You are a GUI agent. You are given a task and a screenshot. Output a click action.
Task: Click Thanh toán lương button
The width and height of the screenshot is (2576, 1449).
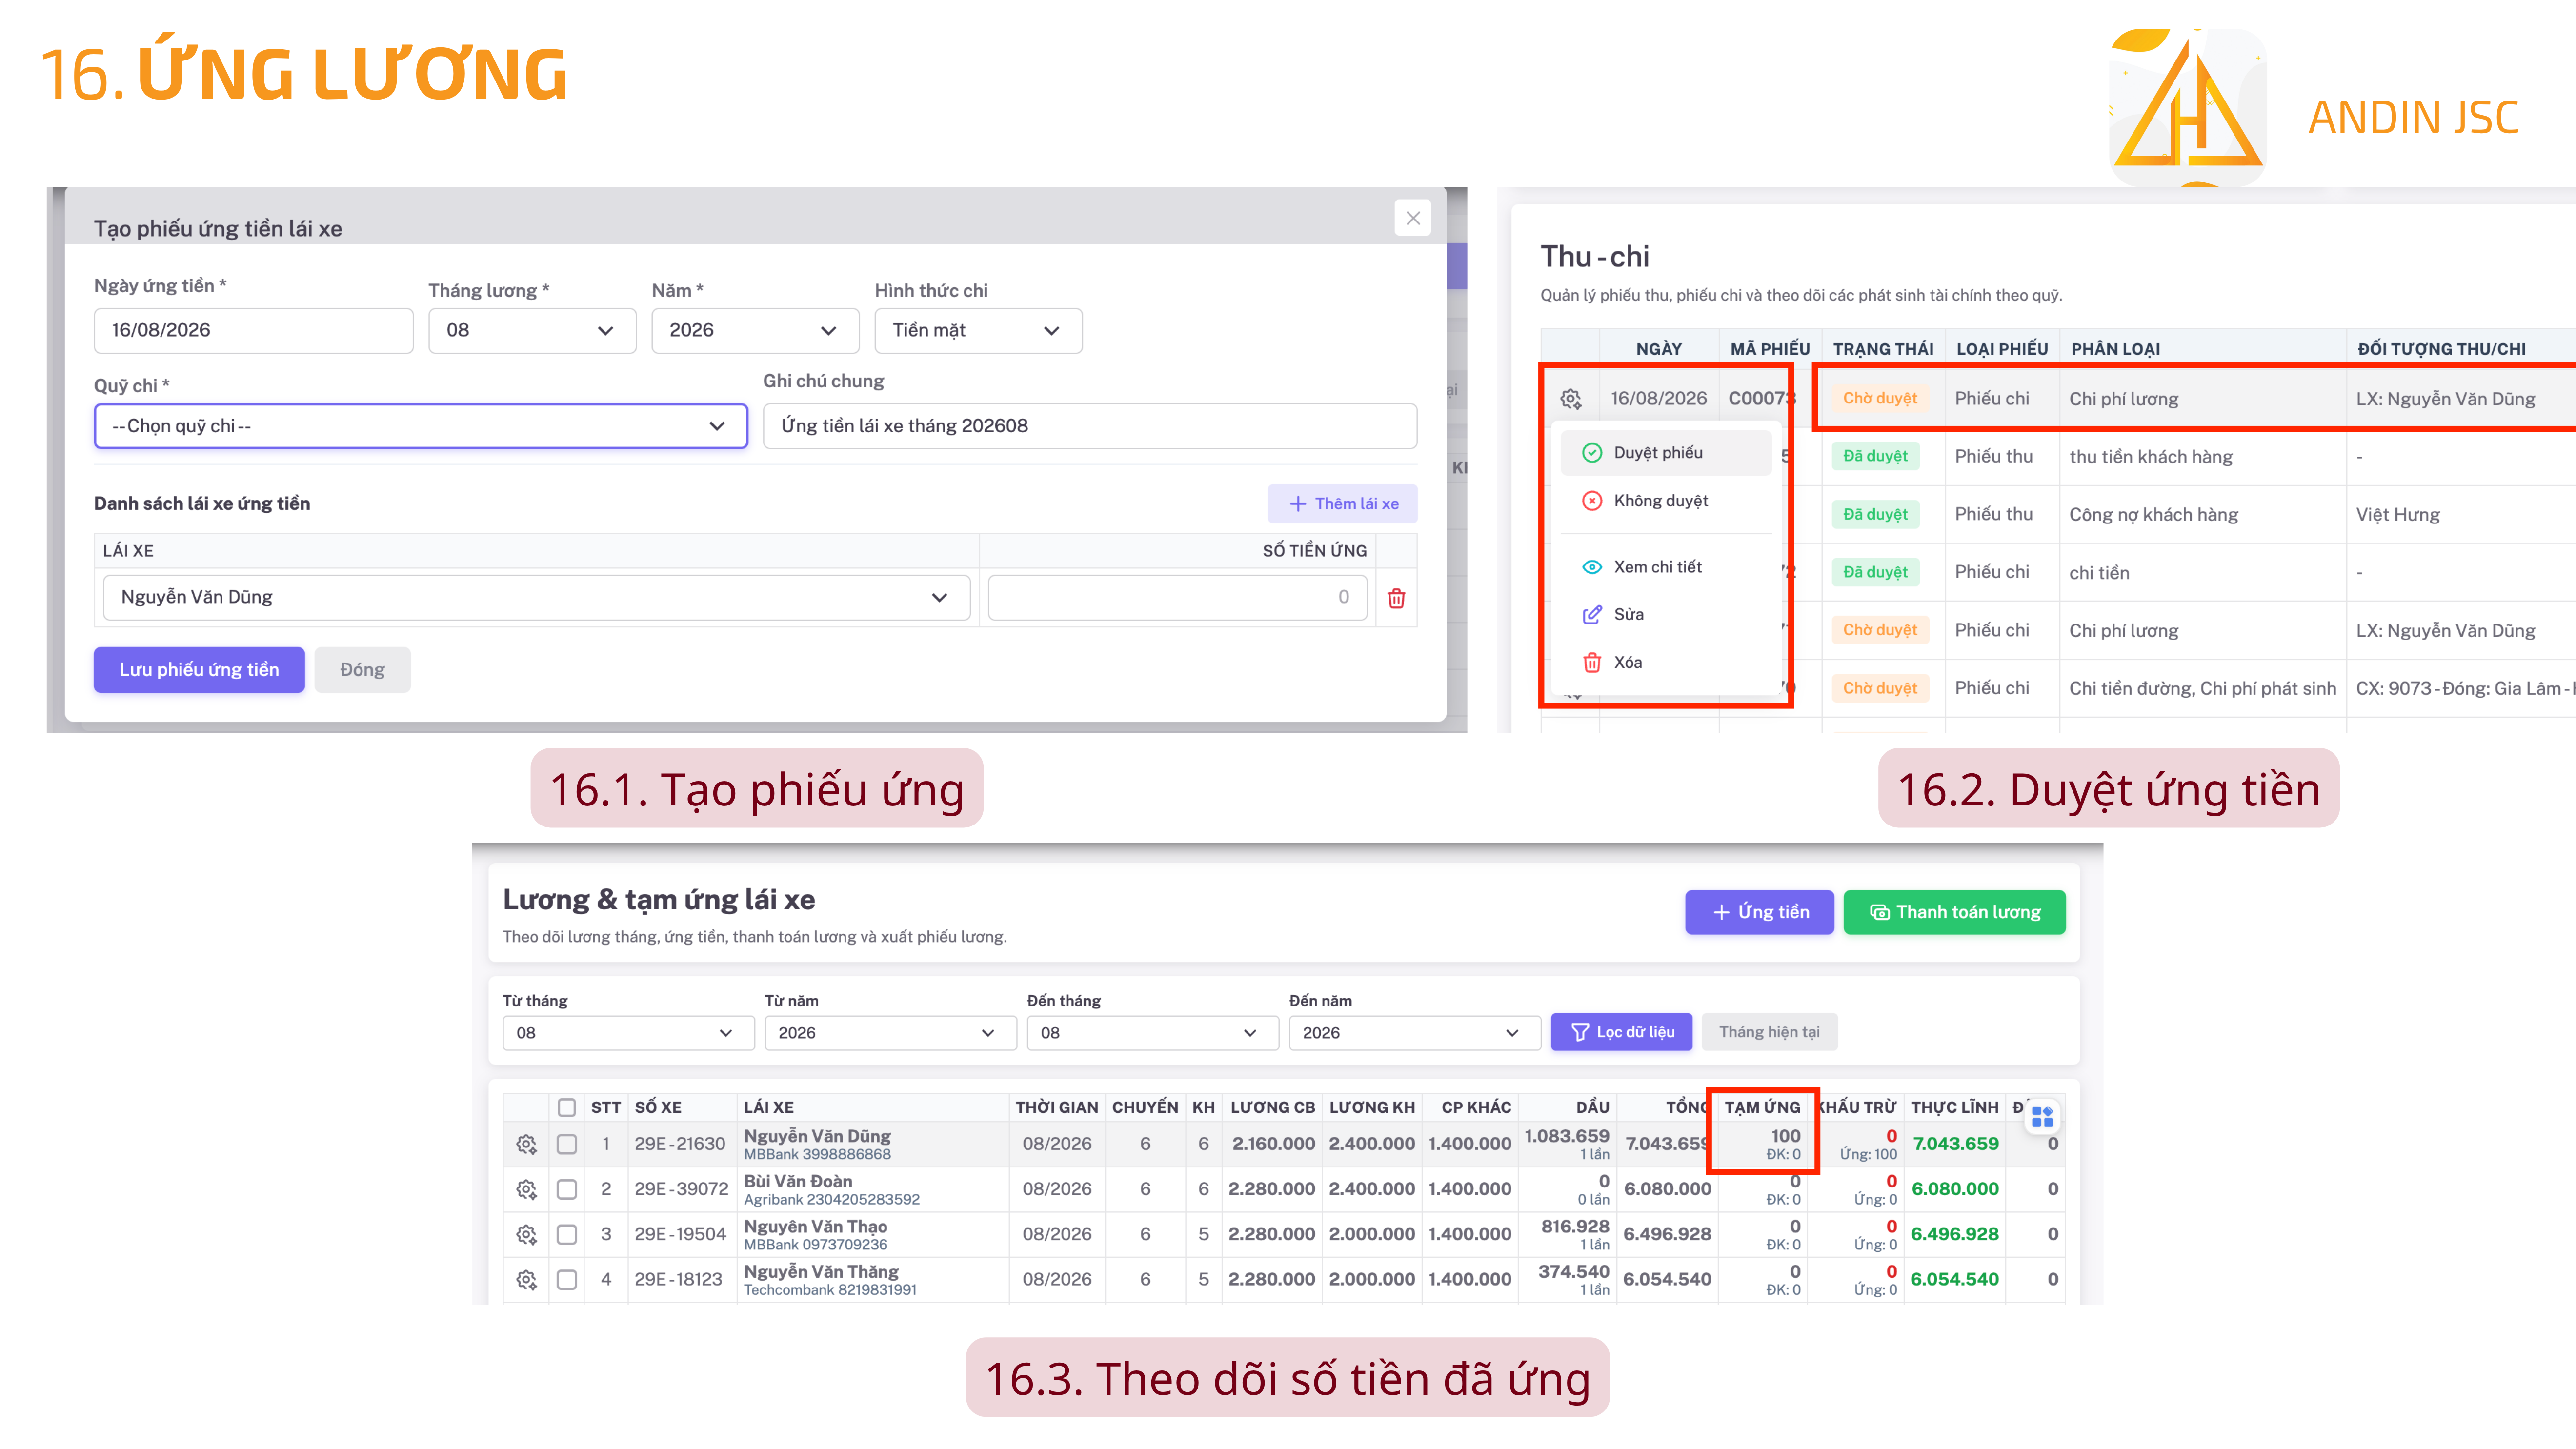coord(1954,912)
